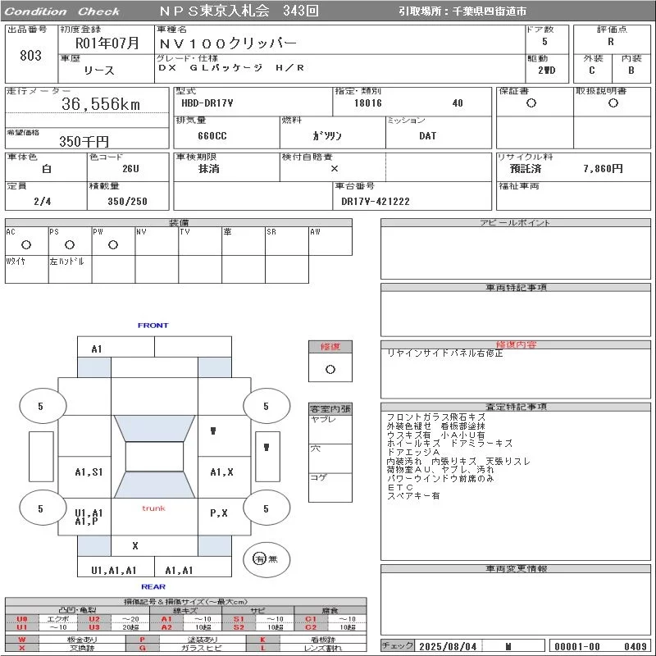Click the upper-left tire tread circle
Screen dimensions: 656x656
click(x=41, y=406)
